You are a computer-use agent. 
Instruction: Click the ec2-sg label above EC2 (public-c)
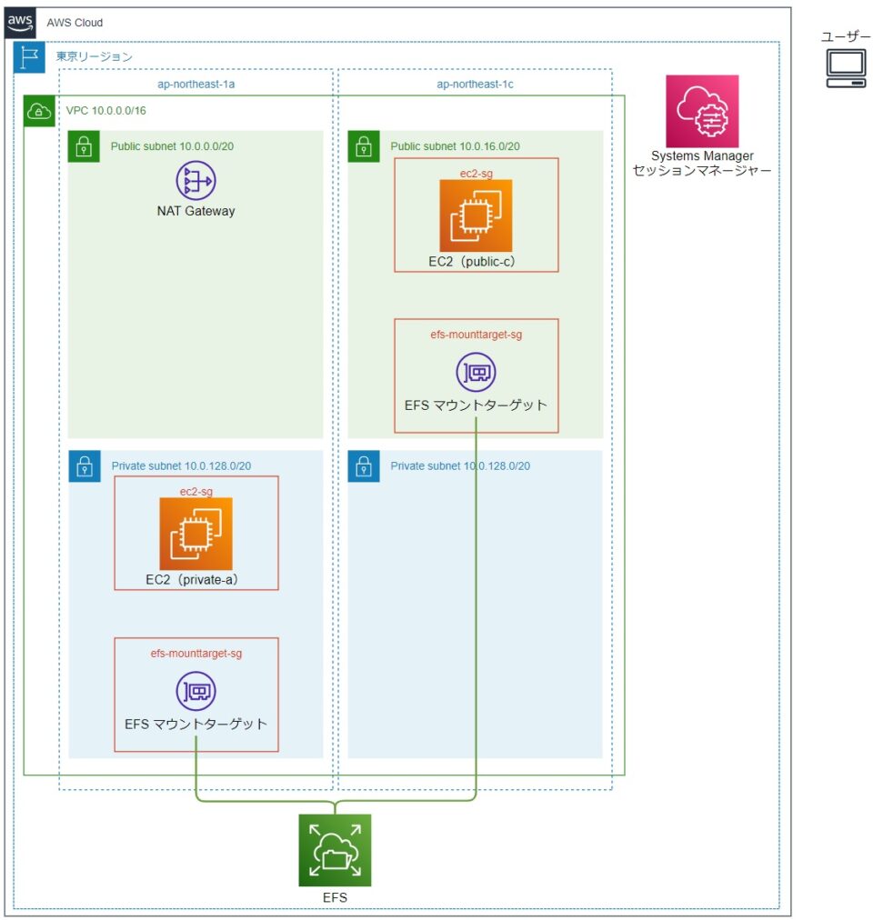pyautogui.click(x=476, y=173)
